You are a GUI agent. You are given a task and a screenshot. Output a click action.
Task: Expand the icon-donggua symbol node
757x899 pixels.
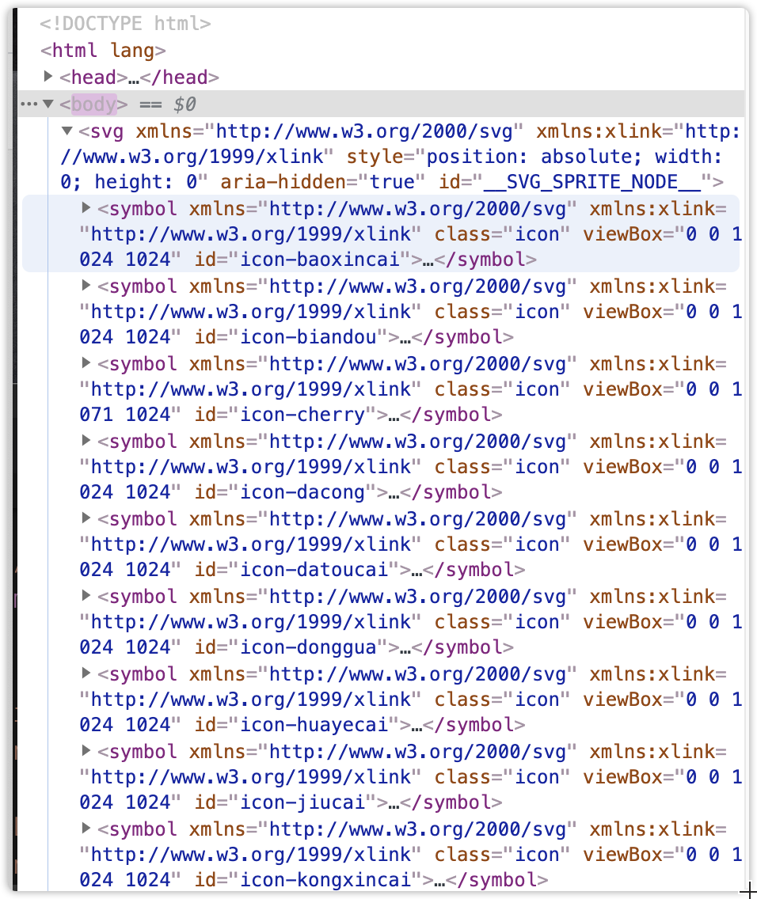(x=85, y=597)
